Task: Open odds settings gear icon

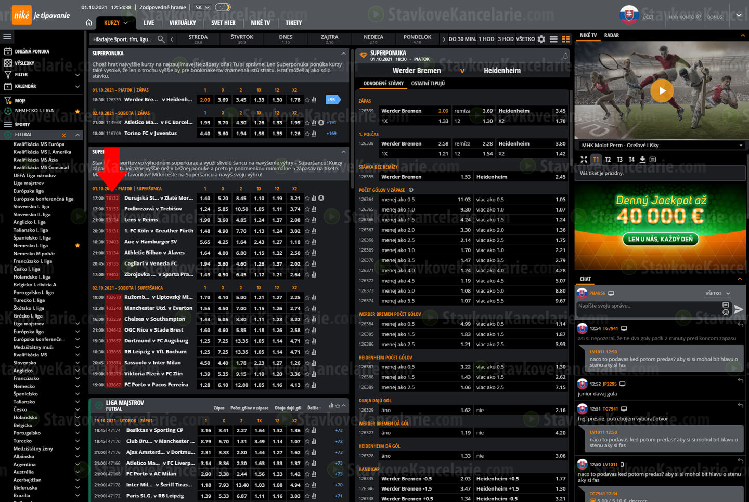Action: click(541, 39)
